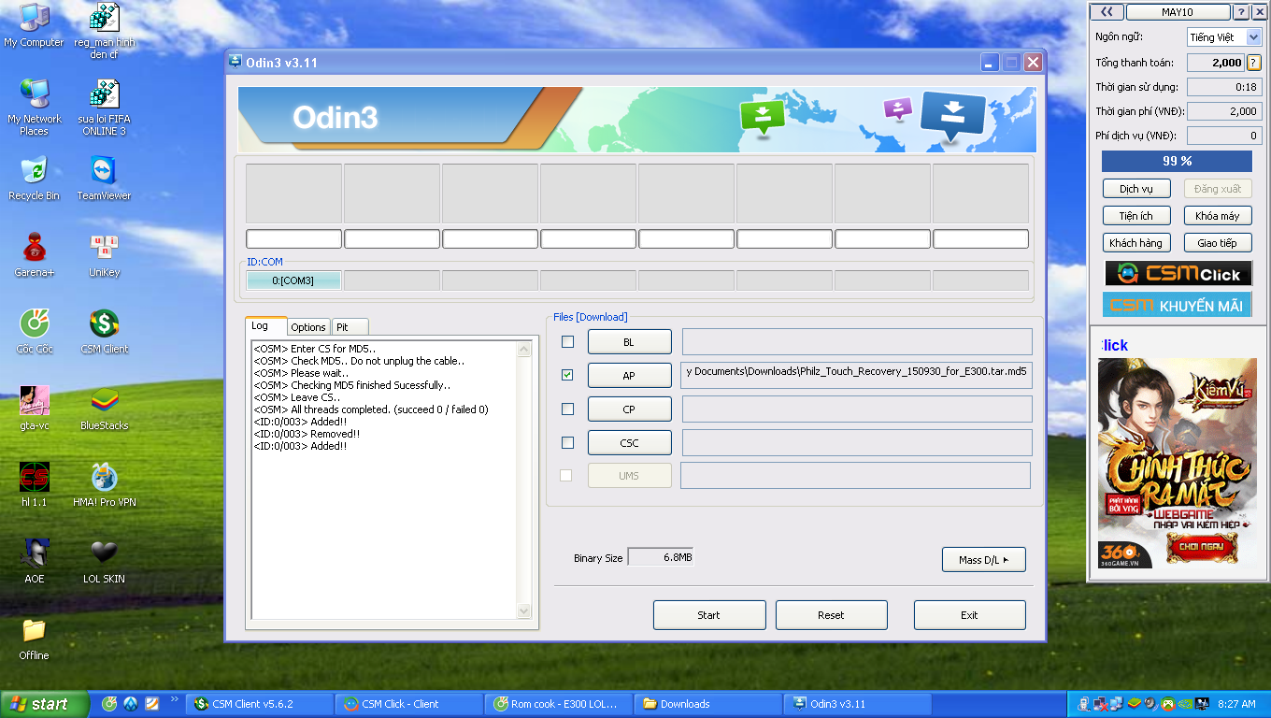Launch the Cốc Cốc browser icon
Viewport: 1271px width, 718px height.
click(34, 332)
